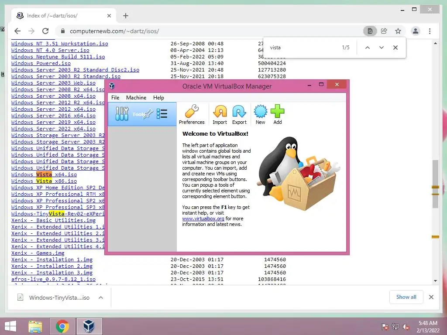Click Xenix - Installation 2.img link
The width and height of the screenshot is (447, 335).
click(x=52, y=266)
